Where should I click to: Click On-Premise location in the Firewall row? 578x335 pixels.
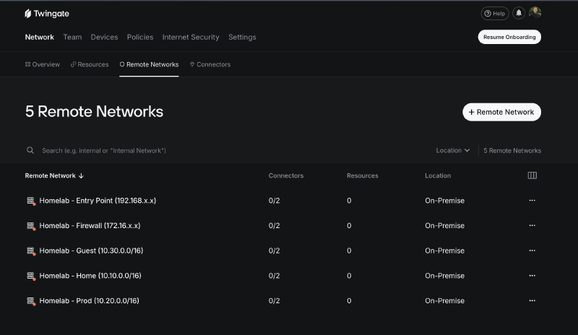(444, 225)
